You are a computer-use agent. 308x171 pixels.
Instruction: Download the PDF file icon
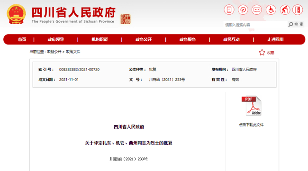pos(252,106)
